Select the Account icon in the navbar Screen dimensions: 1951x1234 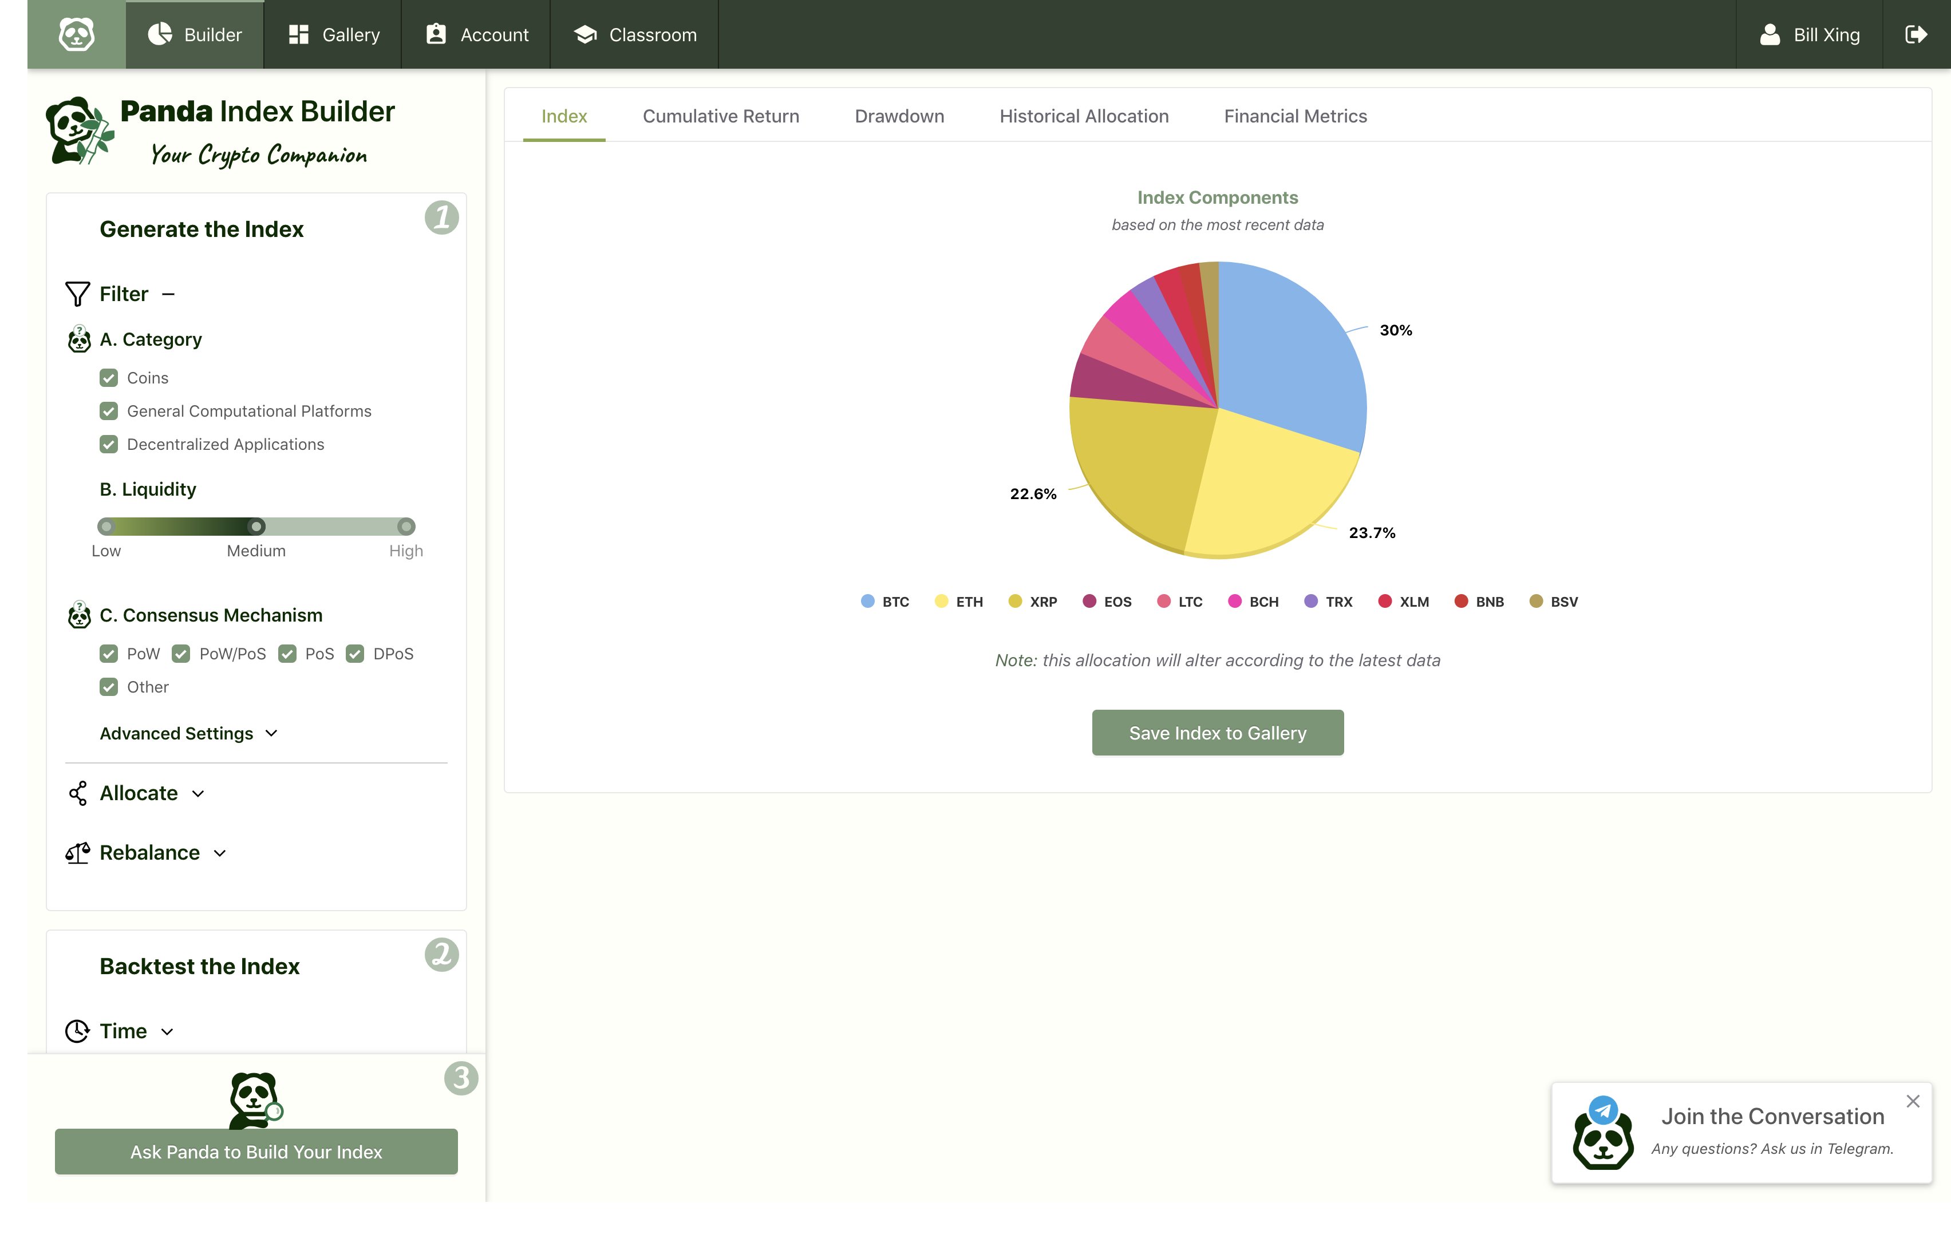tap(435, 34)
